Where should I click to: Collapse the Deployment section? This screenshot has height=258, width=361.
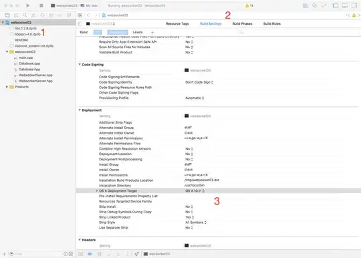(x=80, y=110)
